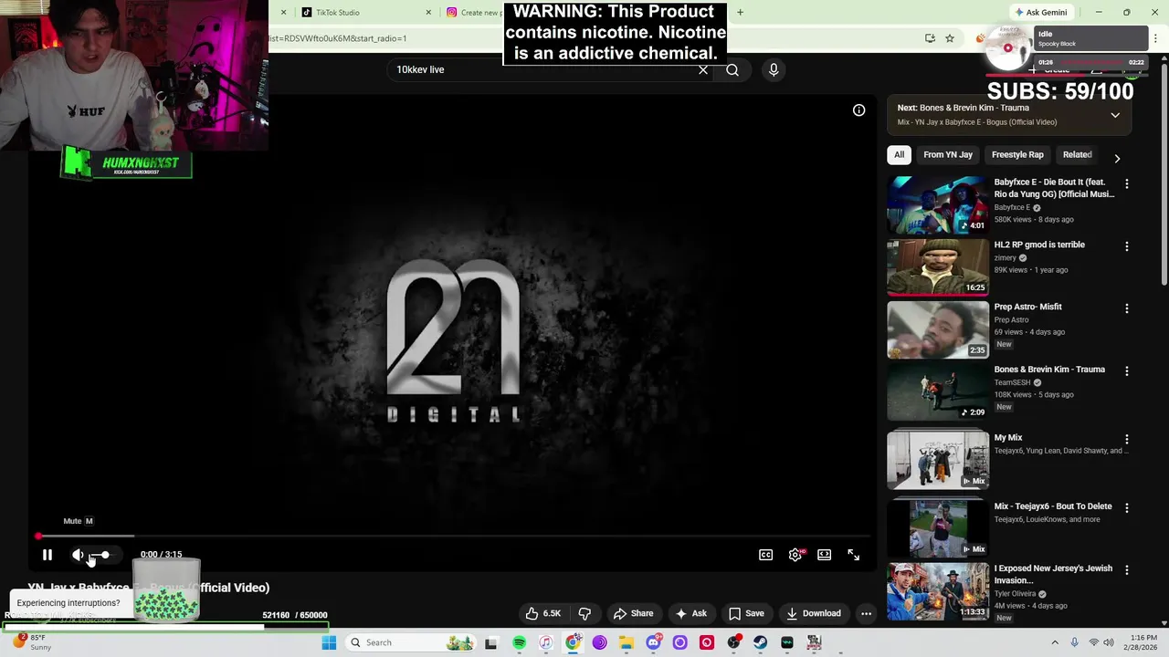Open Bones & Brevin Kim - Trauma title
Screen dimensions: 1169x657
pos(1049,370)
